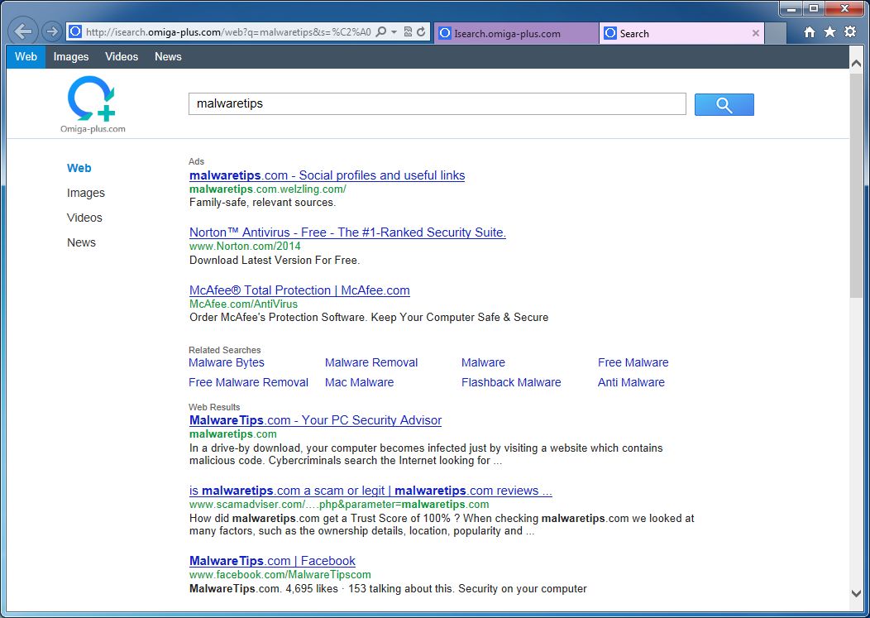Choose News in the left sidebar
The height and width of the screenshot is (618, 870).
pyautogui.click(x=81, y=242)
